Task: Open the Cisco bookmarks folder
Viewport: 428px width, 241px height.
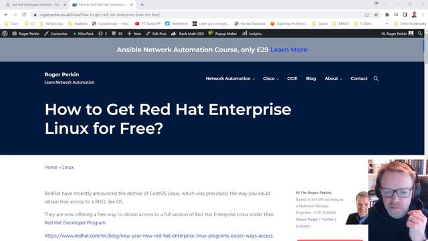Action: 11,24
